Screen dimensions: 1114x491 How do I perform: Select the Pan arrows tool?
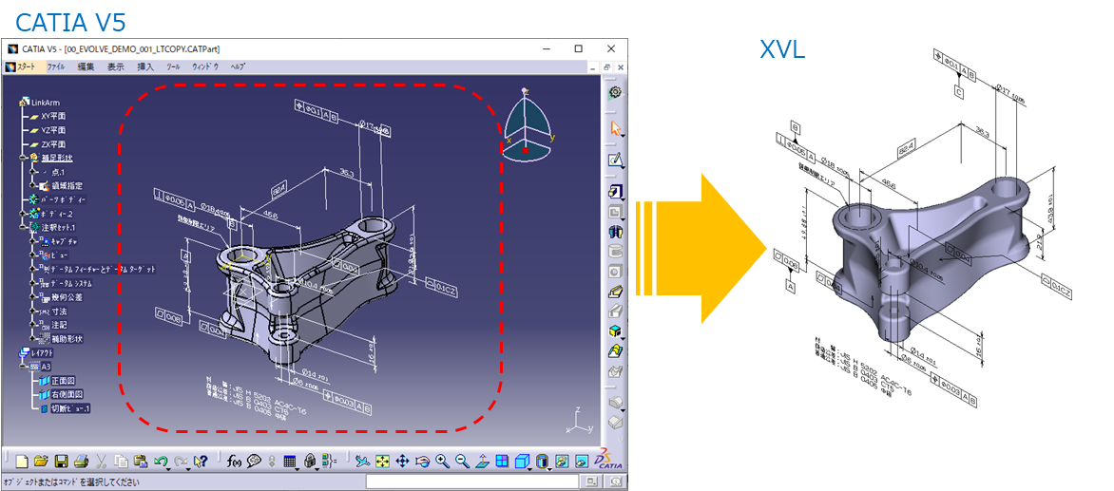pyautogui.click(x=402, y=462)
